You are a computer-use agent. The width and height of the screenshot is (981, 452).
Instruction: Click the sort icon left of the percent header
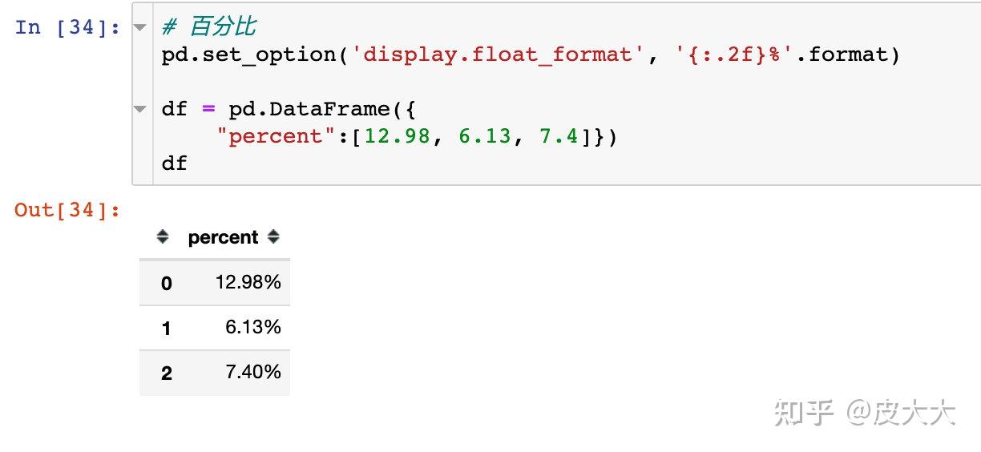point(163,237)
